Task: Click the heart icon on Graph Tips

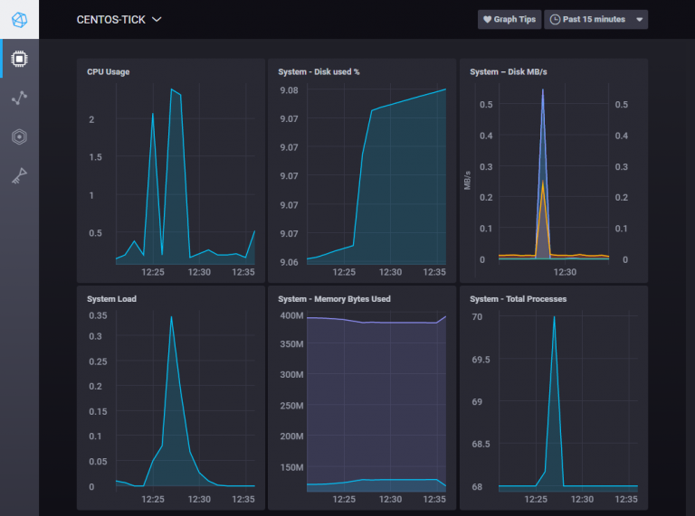Action: (487, 20)
